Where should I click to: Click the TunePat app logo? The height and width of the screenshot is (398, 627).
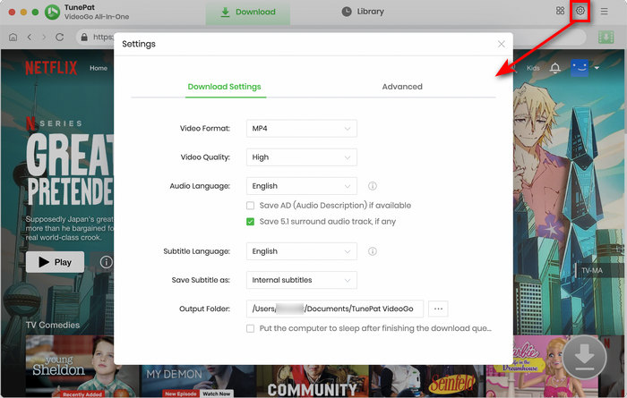pos(52,12)
